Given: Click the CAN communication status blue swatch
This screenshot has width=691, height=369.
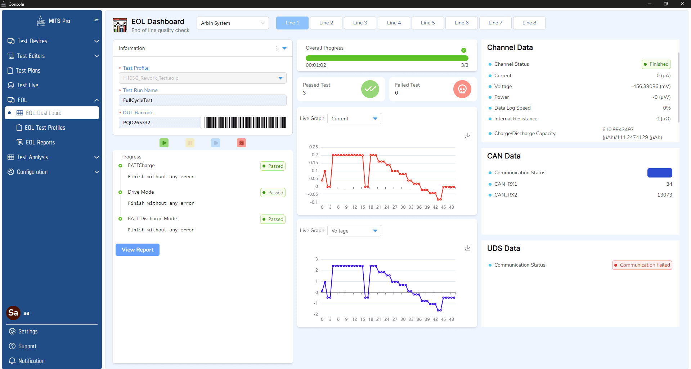Looking at the screenshot, I should click(x=660, y=172).
